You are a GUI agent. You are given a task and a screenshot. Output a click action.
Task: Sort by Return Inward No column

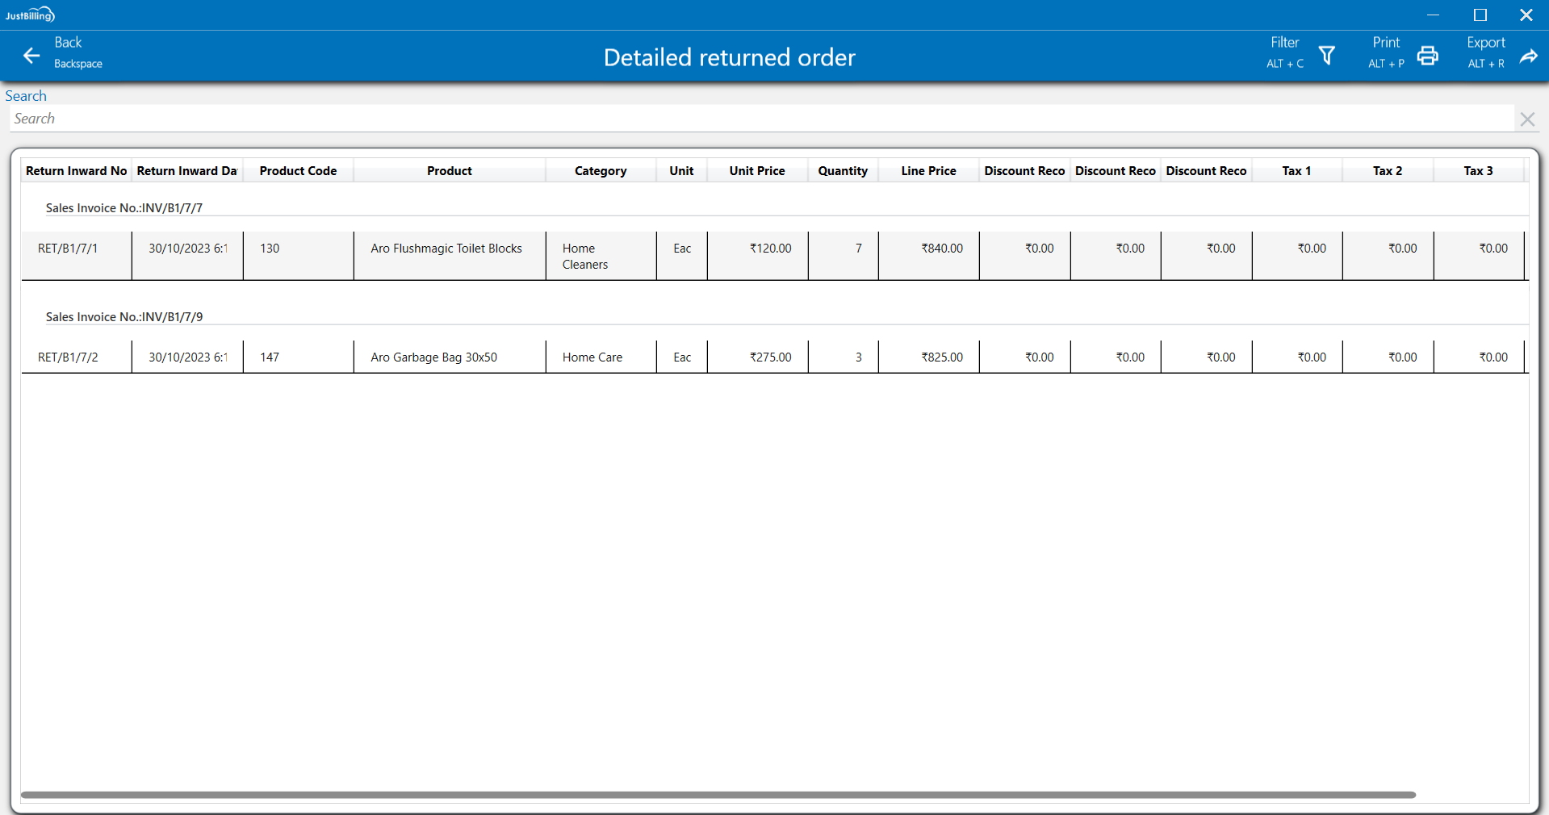[x=76, y=171]
